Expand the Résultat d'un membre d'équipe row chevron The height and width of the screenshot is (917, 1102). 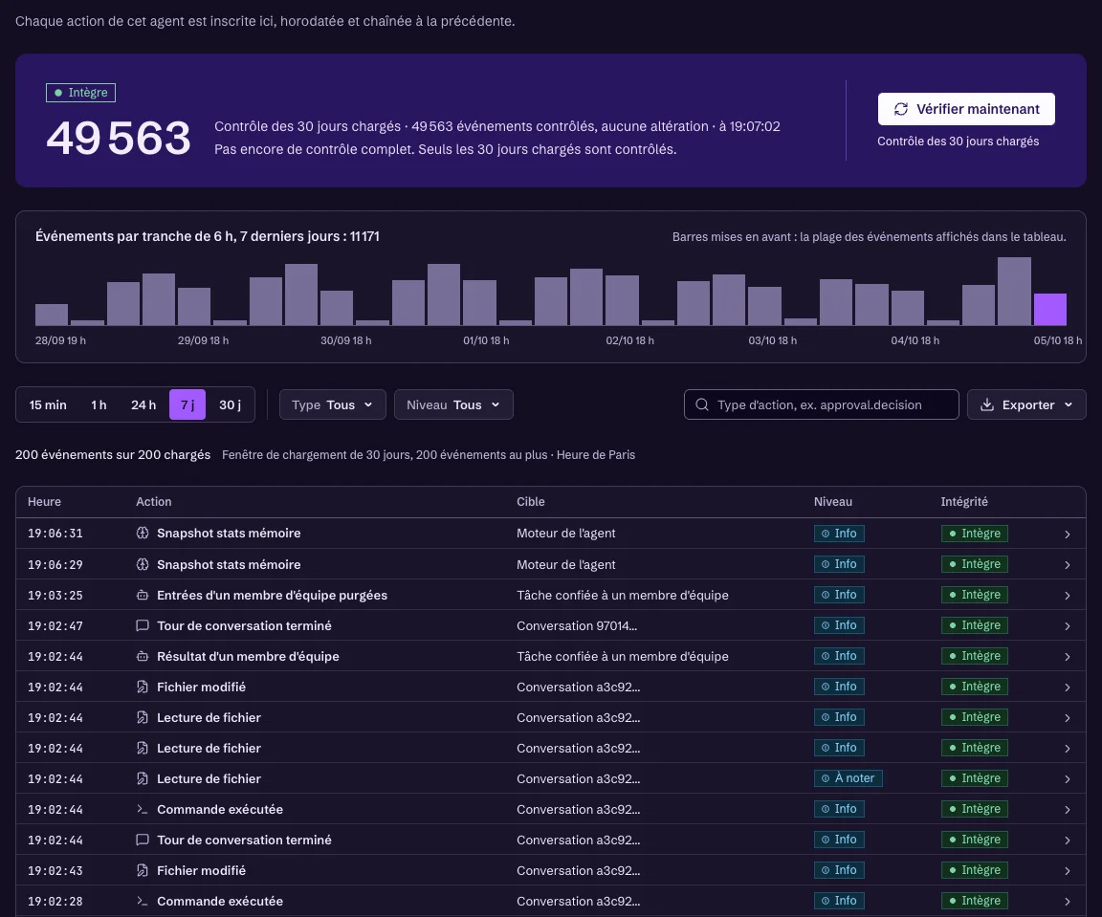pyautogui.click(x=1067, y=656)
